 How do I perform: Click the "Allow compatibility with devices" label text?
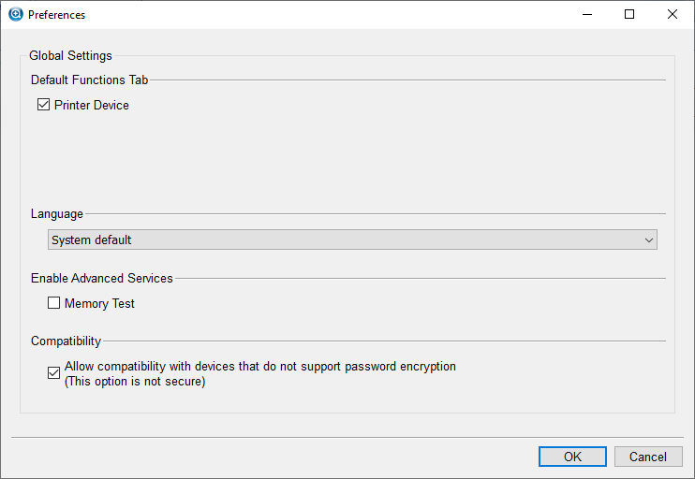tap(260, 367)
